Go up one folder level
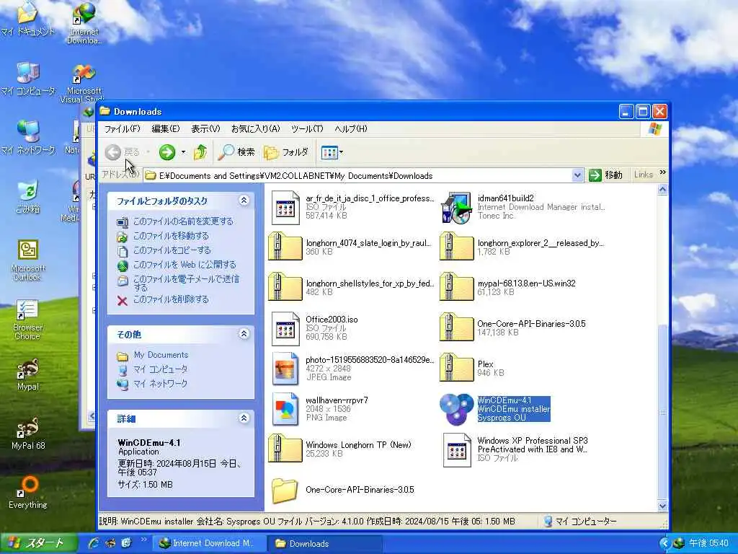 point(200,152)
